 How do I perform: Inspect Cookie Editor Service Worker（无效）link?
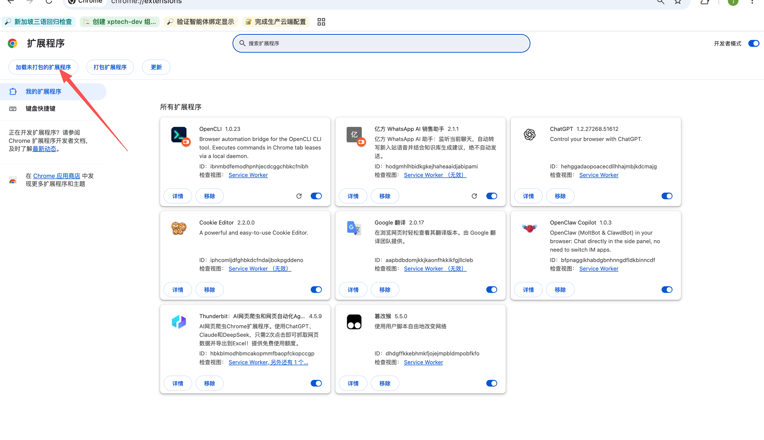(x=260, y=269)
